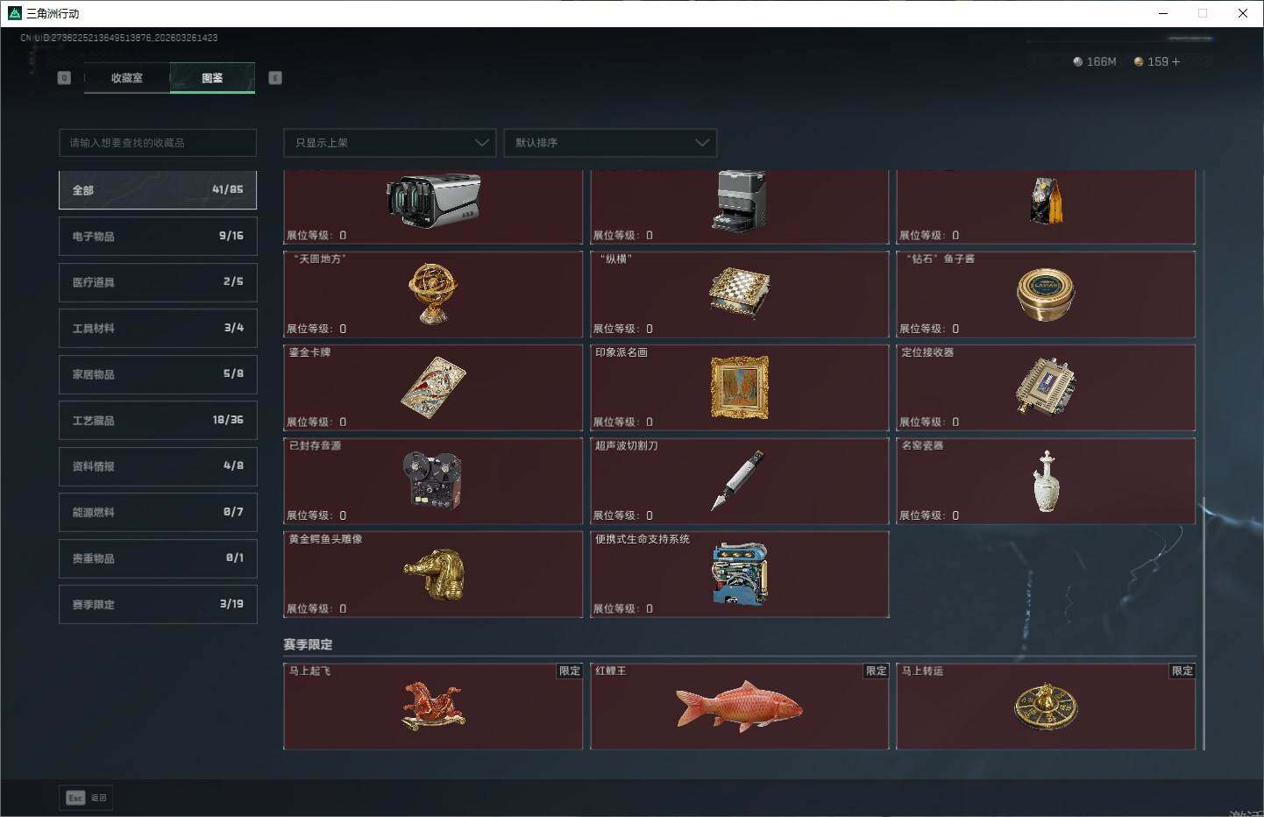Select the 黄金鳄鱼头雕像 gold statue item
The height and width of the screenshot is (817, 1264).
[x=433, y=574]
